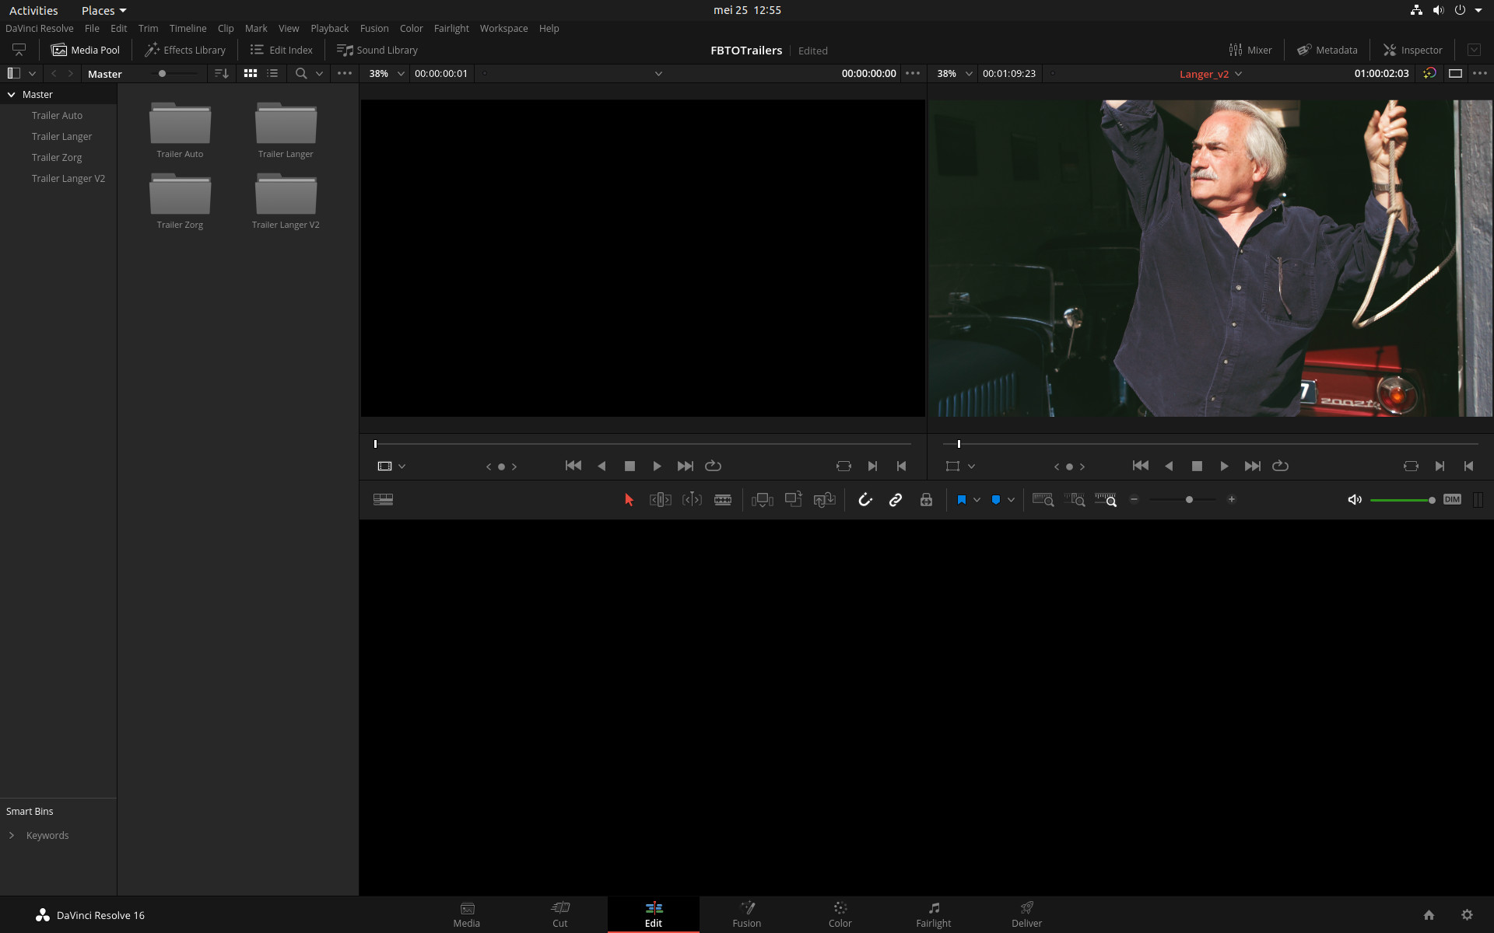The width and height of the screenshot is (1494, 933).
Task: Open timeline viewer three-dot options
Action: pyautogui.click(x=1480, y=73)
